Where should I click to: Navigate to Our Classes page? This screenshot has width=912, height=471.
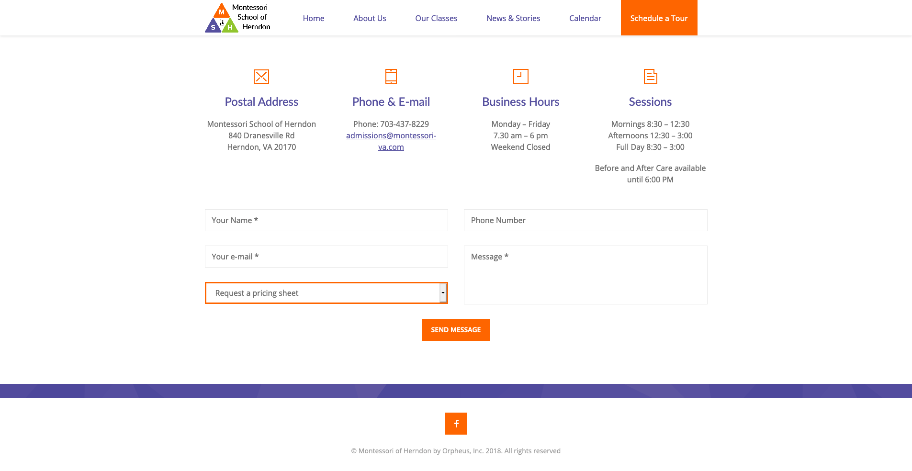(436, 18)
